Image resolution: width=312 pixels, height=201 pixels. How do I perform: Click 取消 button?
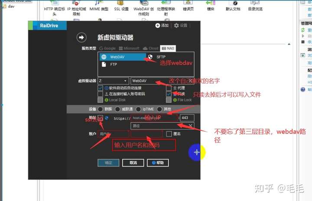tap(133, 163)
